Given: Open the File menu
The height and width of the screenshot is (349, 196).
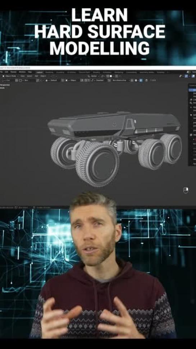Looking at the screenshot, I should [x=1, y=72].
